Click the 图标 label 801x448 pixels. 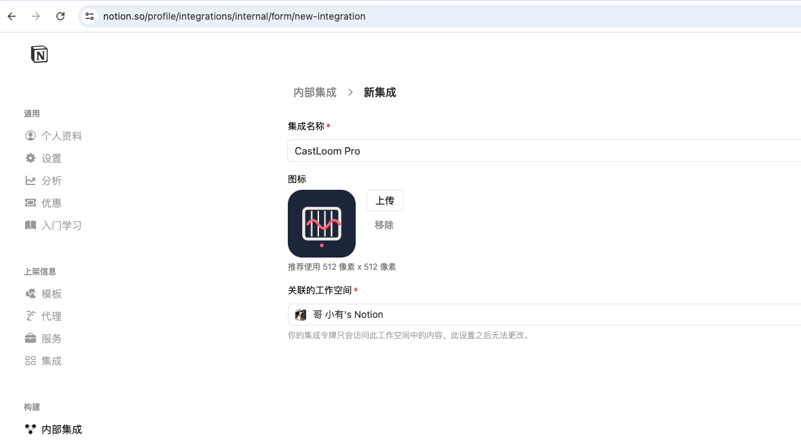pos(297,179)
